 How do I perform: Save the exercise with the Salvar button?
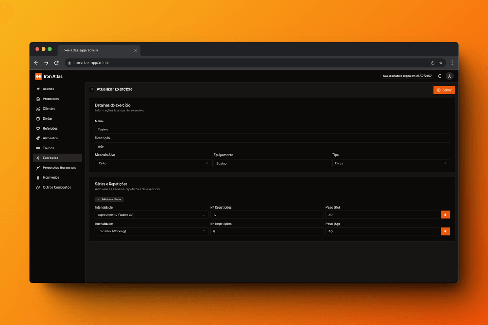click(444, 90)
